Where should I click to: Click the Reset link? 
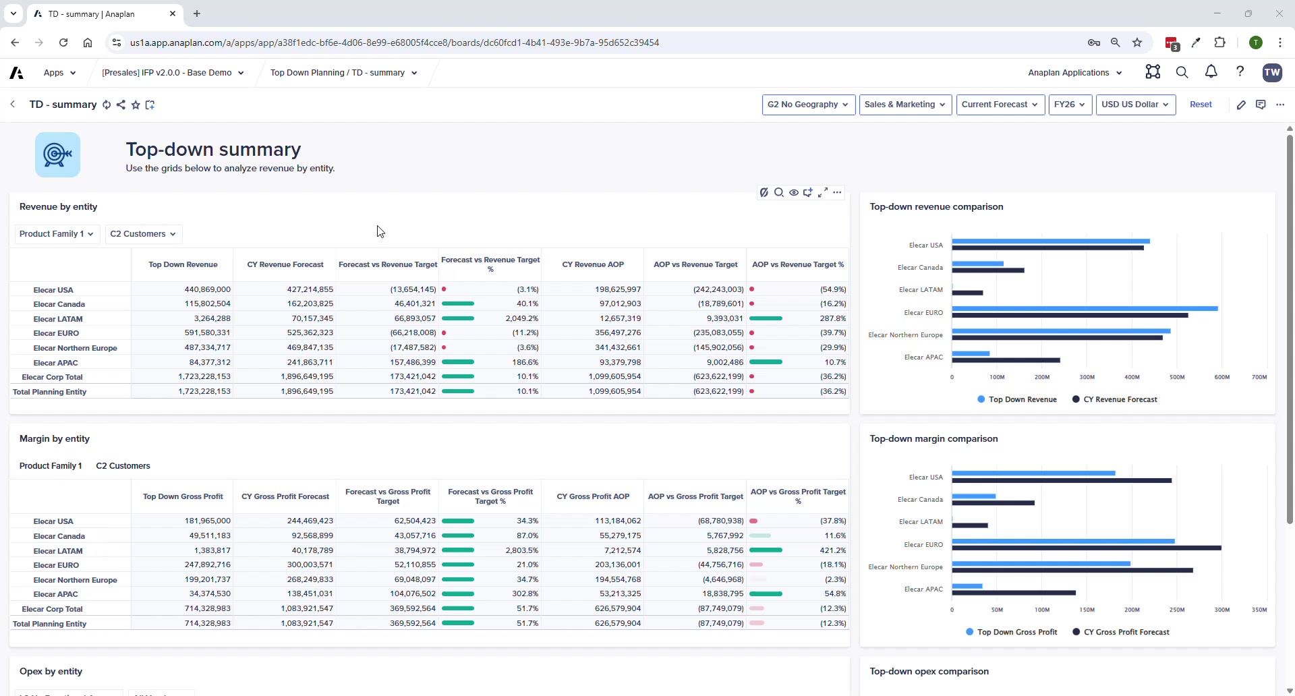[x=1201, y=105]
